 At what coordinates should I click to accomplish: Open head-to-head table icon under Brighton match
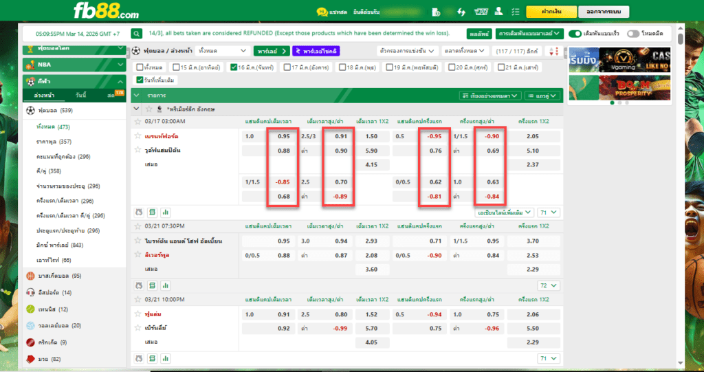(x=152, y=285)
